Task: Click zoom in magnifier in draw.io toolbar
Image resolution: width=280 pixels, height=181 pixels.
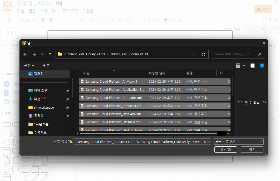Action: click(43, 20)
